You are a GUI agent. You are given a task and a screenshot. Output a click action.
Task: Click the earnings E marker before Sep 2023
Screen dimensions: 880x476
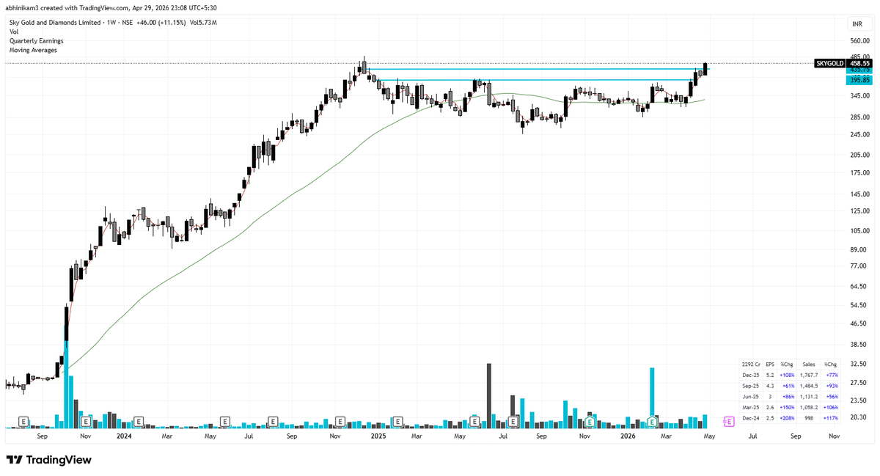pos(23,422)
